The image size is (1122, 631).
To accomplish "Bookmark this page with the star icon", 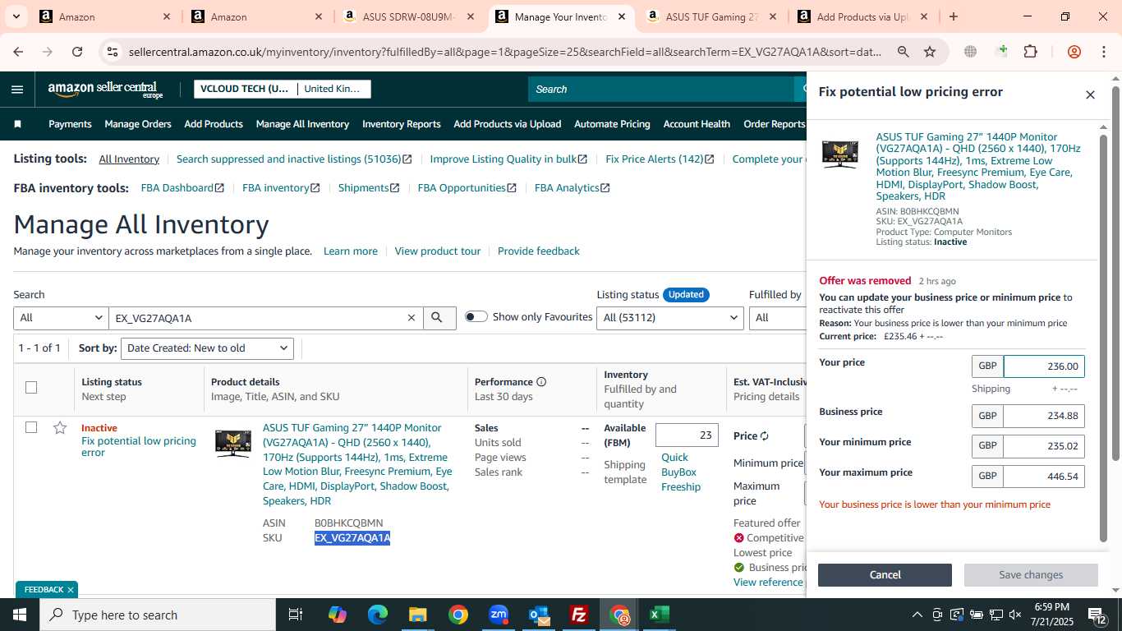I will pos(930,52).
